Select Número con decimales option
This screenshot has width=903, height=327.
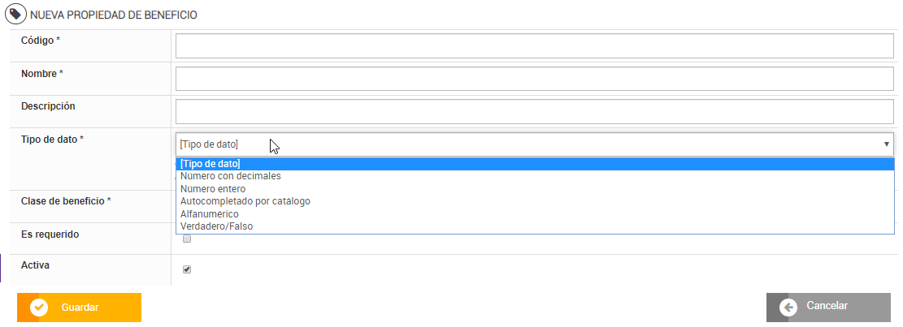click(231, 176)
